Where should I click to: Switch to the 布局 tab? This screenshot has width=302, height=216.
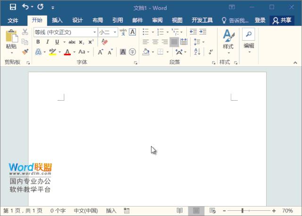98,20
